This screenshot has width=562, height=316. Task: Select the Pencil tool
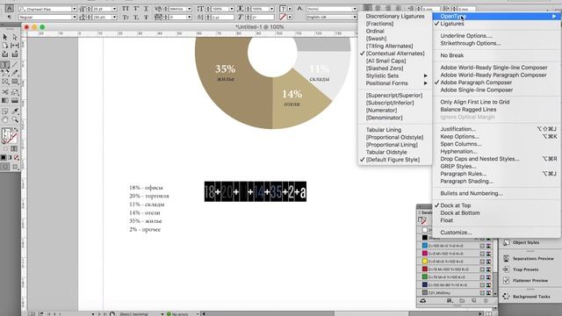[x=15, y=73]
